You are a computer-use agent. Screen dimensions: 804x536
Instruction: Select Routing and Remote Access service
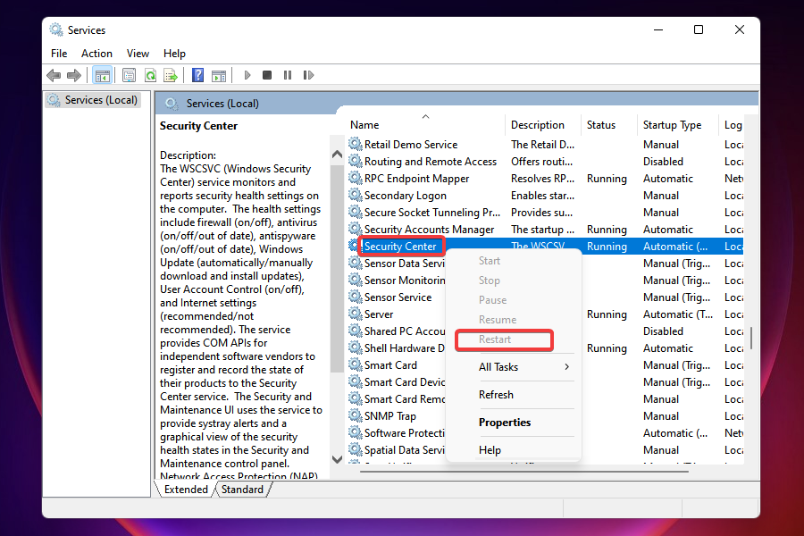(546, 162)
